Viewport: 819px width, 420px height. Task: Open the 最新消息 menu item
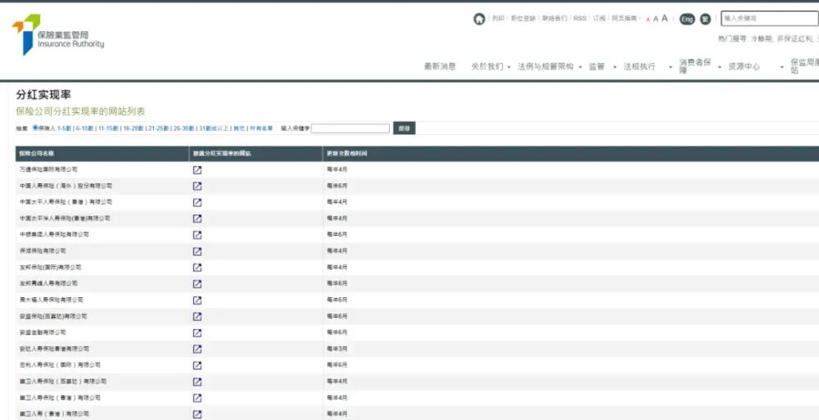440,66
